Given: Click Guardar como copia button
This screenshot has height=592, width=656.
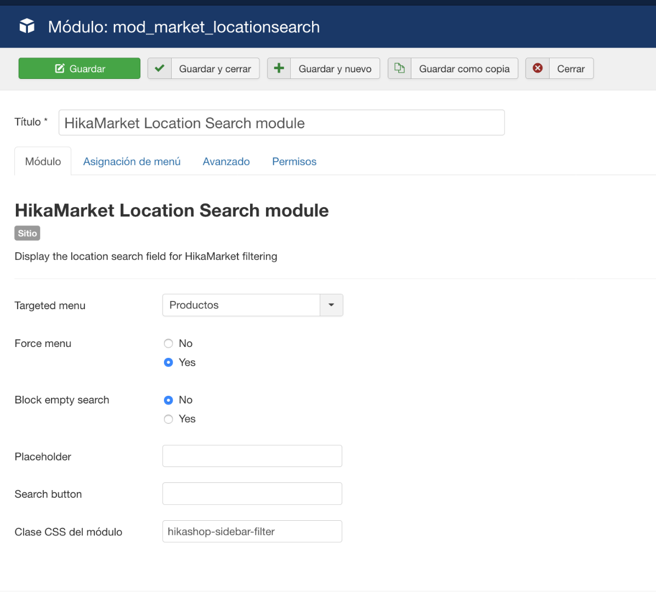Looking at the screenshot, I should [x=453, y=68].
